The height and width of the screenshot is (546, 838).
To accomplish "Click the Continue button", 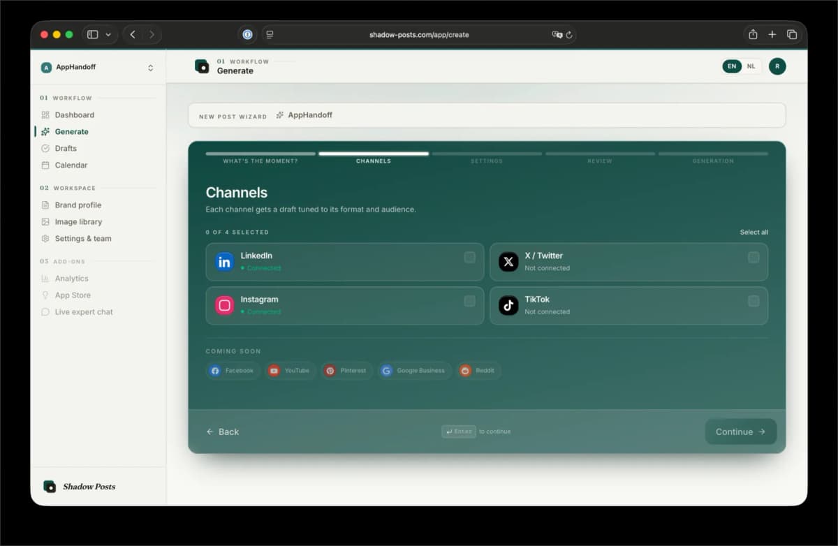I will (741, 431).
